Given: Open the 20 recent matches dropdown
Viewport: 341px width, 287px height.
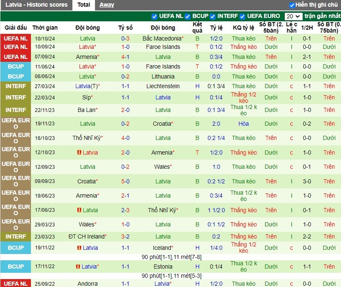Looking at the screenshot, I should [x=293, y=16].
